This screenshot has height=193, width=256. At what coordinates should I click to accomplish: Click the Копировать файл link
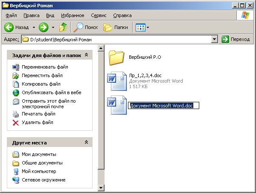click(x=41, y=84)
